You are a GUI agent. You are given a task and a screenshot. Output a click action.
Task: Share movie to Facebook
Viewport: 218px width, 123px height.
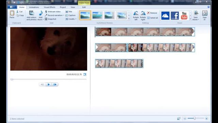(175, 16)
